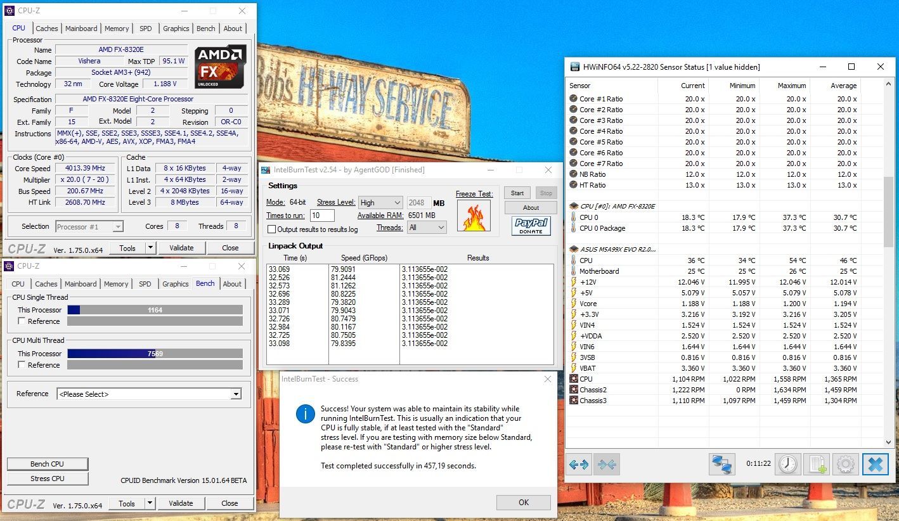The image size is (899, 521).
Task: Click Multi Thread This Processor score bar
Action: coord(155,354)
